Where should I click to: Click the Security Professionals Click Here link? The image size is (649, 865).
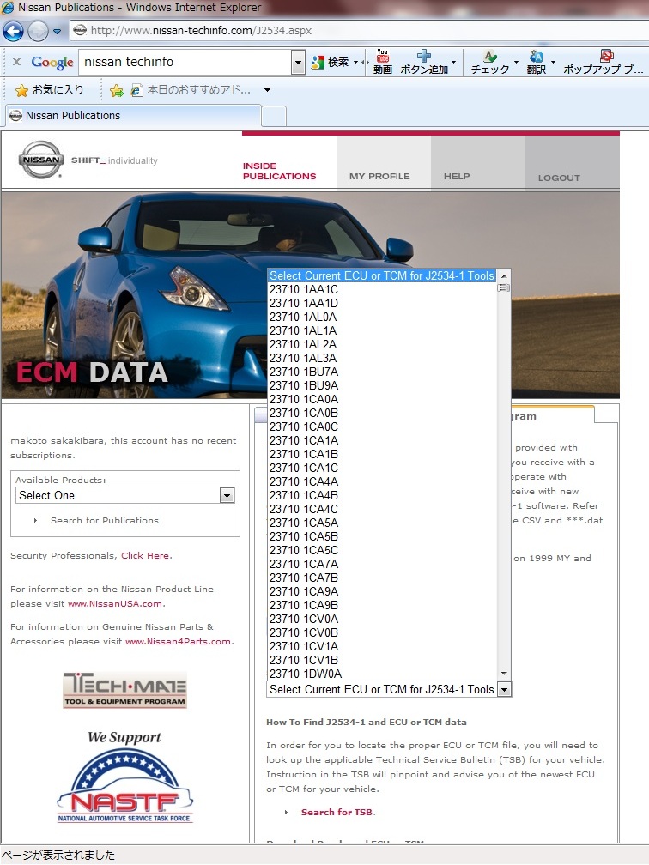point(145,555)
